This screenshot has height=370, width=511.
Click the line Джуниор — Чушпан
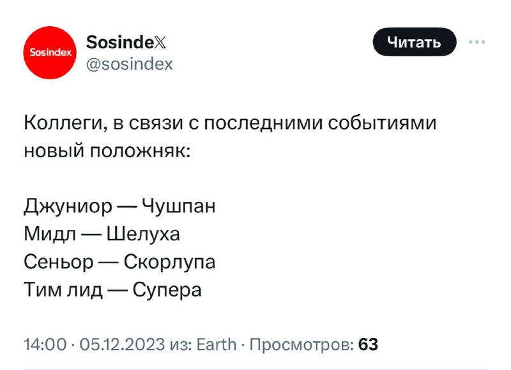click(x=119, y=206)
